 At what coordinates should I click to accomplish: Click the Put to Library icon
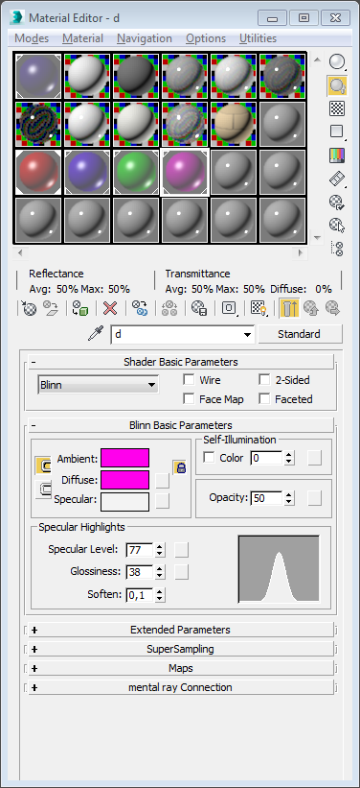click(x=199, y=308)
